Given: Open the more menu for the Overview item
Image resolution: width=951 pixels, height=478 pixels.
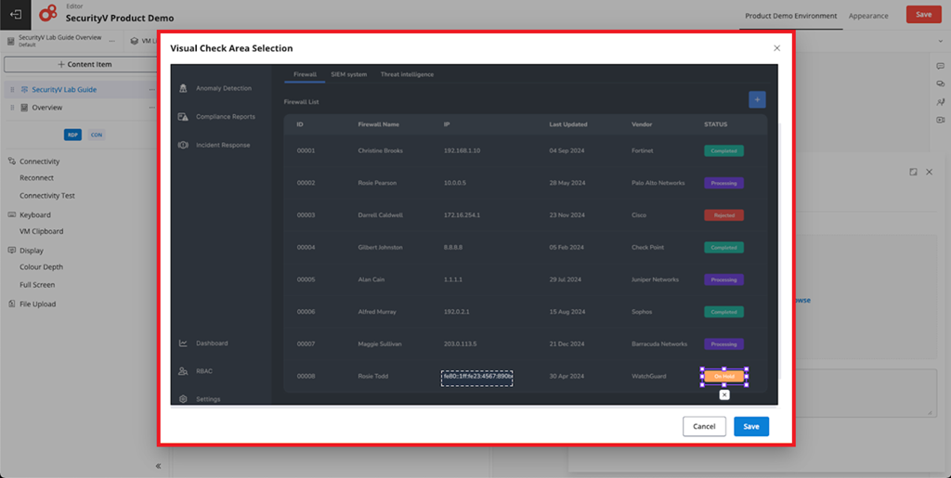Looking at the screenshot, I should [x=151, y=108].
